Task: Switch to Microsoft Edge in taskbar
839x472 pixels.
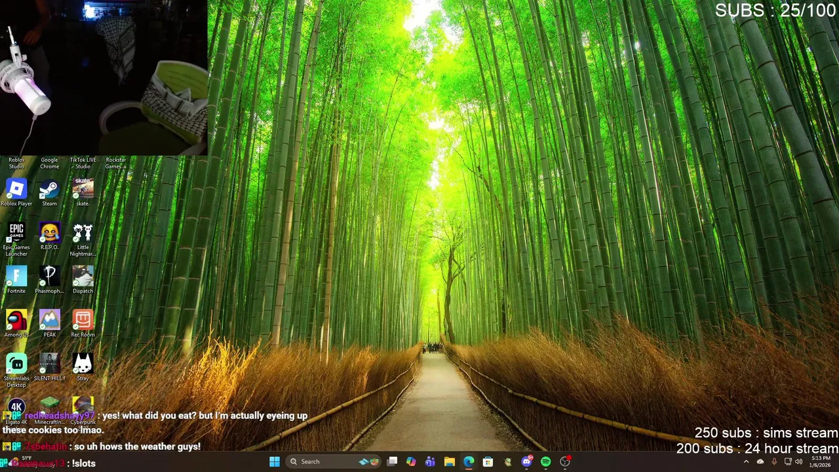Action: [x=469, y=462]
